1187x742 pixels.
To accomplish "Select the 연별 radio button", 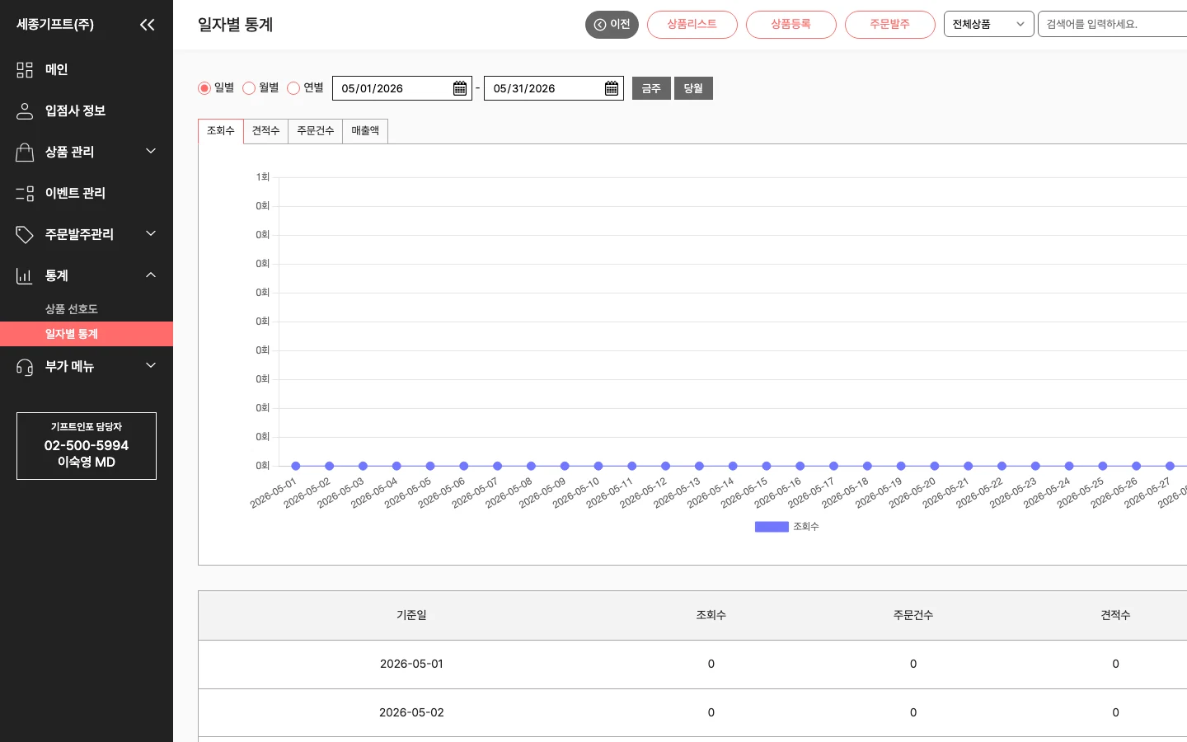I will (x=293, y=88).
